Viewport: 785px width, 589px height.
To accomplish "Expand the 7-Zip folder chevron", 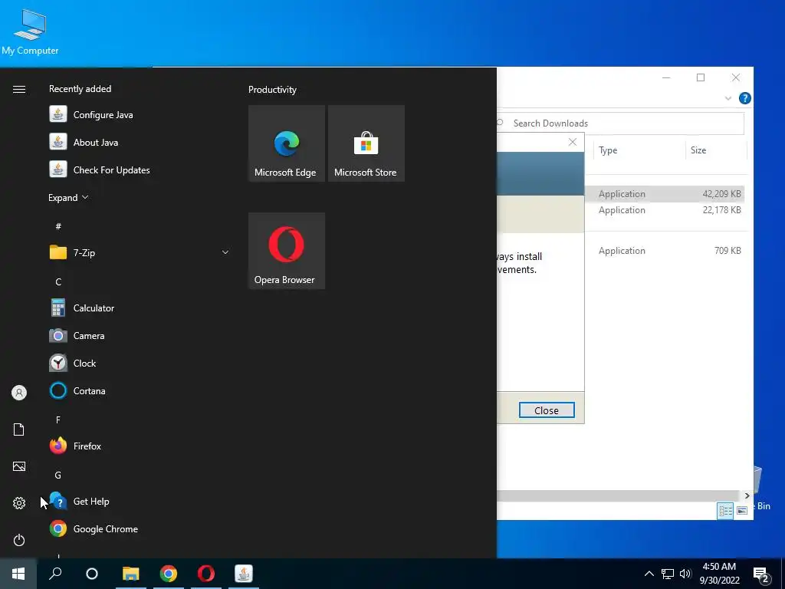I will pyautogui.click(x=225, y=252).
